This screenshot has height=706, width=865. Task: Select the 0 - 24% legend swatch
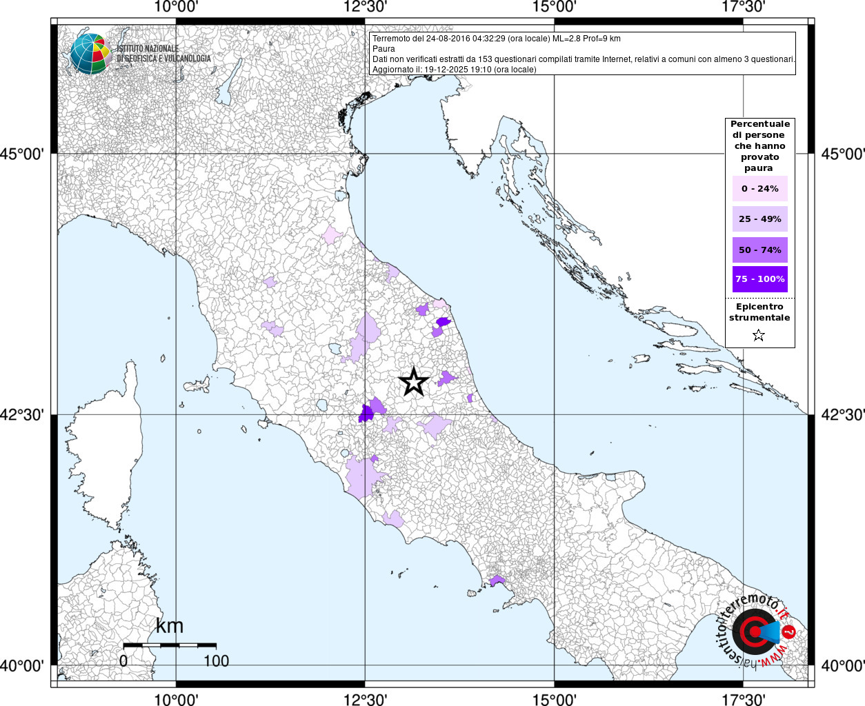coord(759,189)
